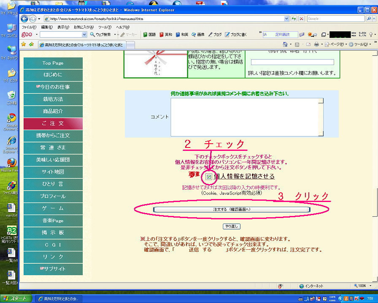378x303 pixels.
Task: Click the やり直し reset button
Action: point(232,227)
